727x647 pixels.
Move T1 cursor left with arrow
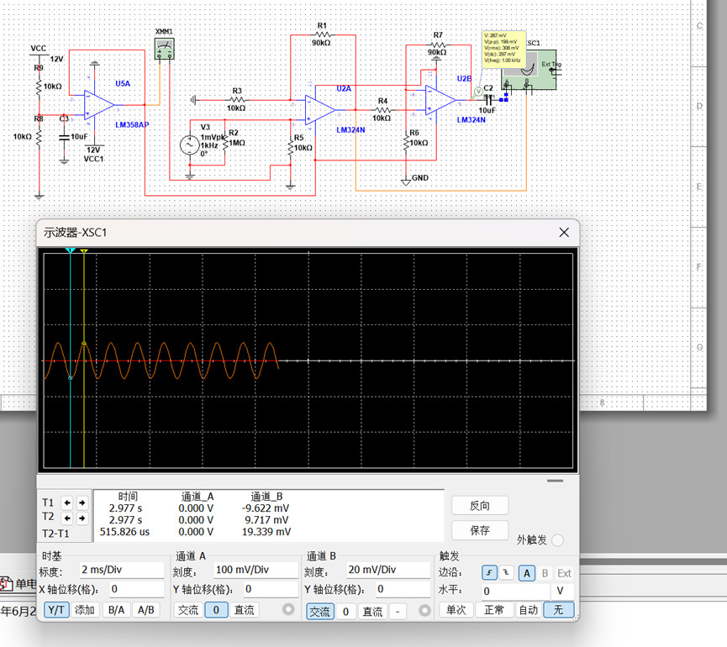point(67,502)
